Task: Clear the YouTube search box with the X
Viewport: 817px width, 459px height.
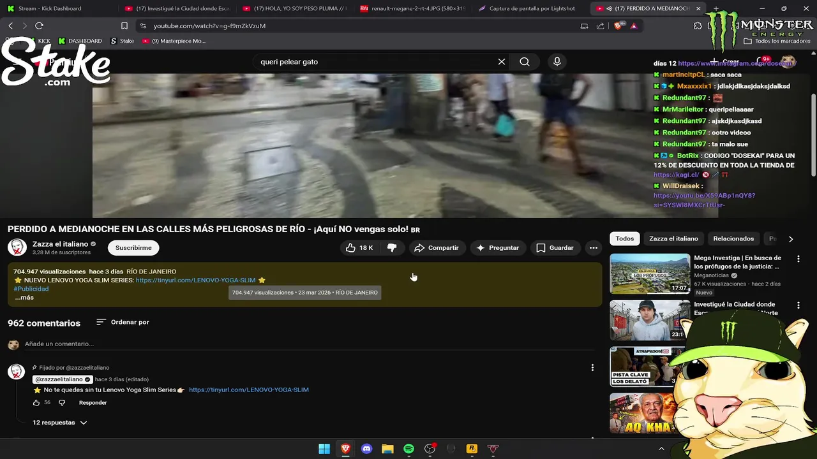Action: coord(502,62)
